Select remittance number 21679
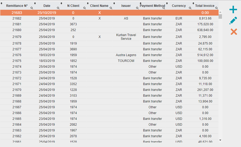The height and width of the screenshot is (147, 241). click(17, 37)
